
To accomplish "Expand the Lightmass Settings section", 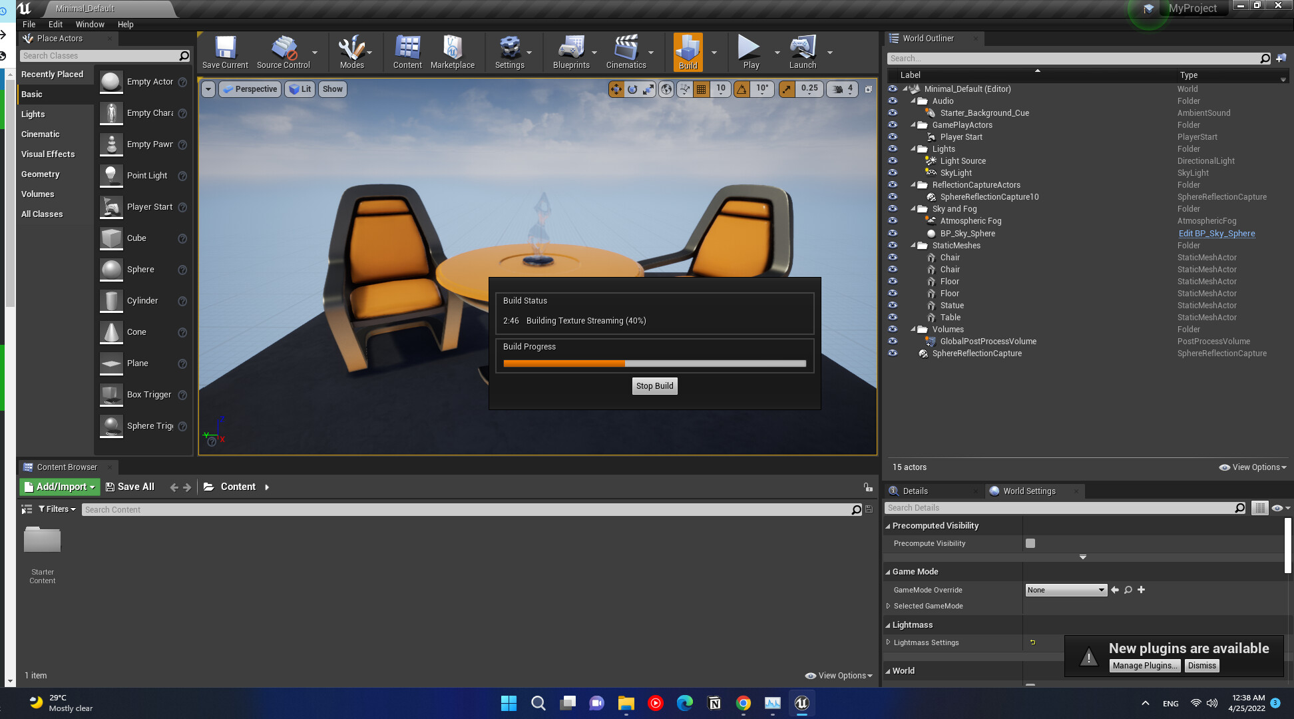I will pos(888,642).
